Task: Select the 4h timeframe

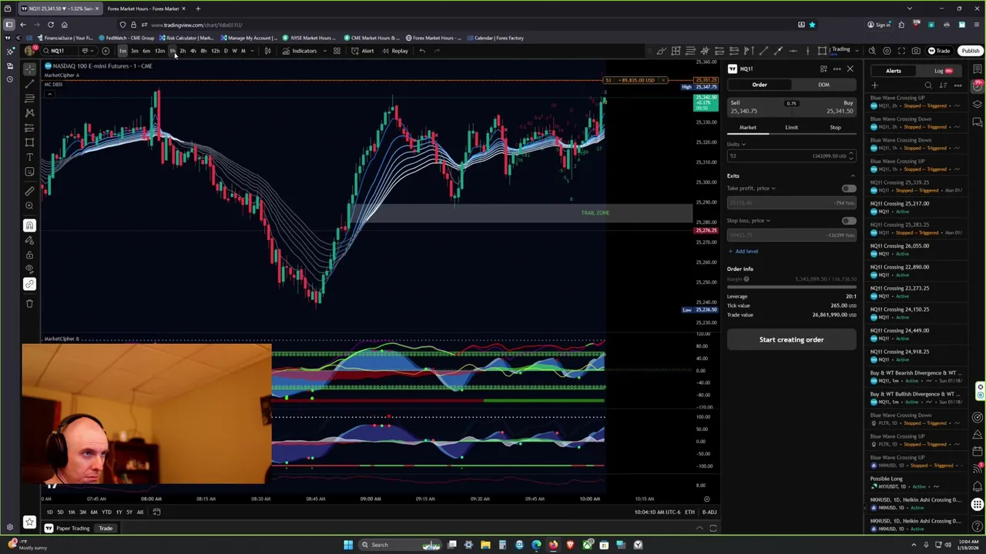Action: pyautogui.click(x=193, y=51)
